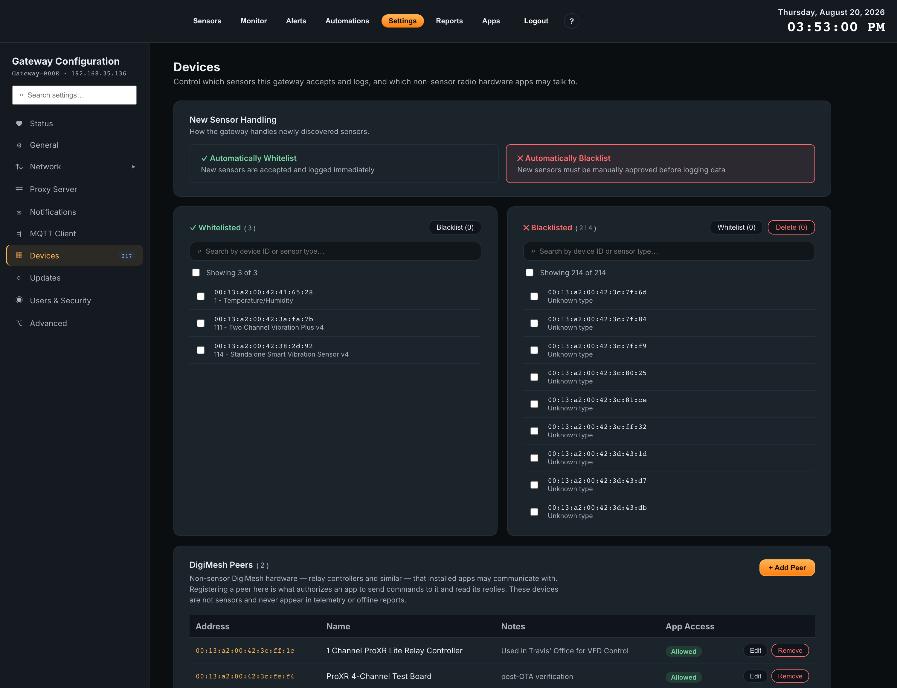Click the Updates refresh icon

tap(19, 278)
